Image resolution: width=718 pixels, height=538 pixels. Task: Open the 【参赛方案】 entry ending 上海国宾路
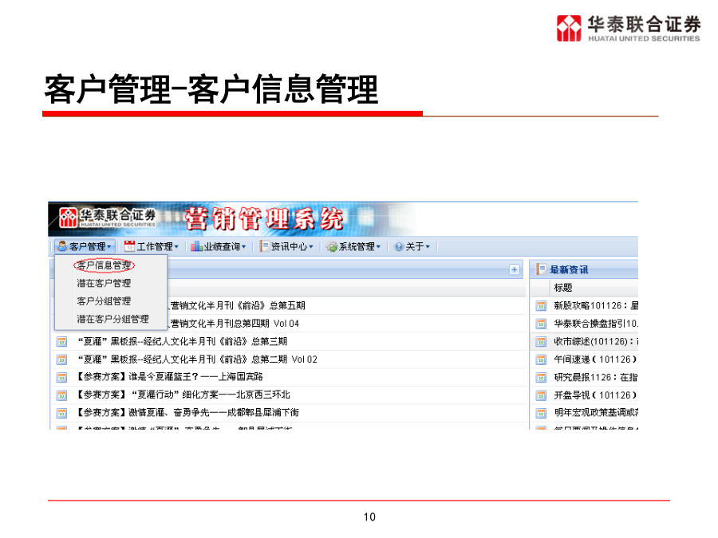pos(169,377)
